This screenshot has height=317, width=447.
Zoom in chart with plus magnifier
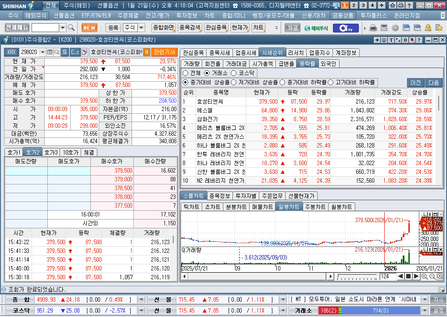click(x=425, y=276)
